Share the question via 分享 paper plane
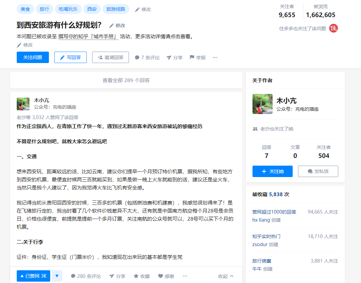 coord(174,57)
